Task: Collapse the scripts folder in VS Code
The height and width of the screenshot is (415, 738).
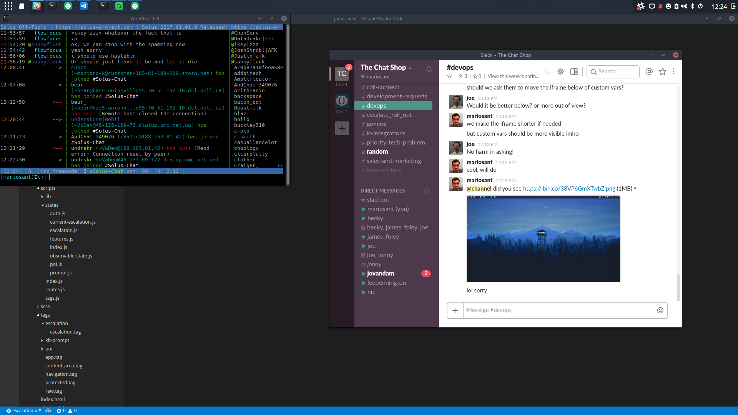Action: 38,188
